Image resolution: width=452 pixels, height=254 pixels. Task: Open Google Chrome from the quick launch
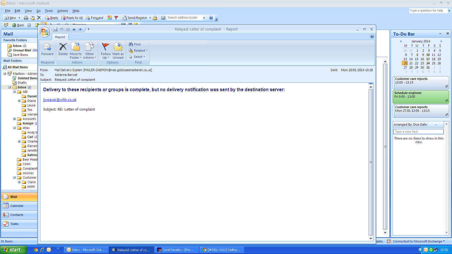pos(36,250)
